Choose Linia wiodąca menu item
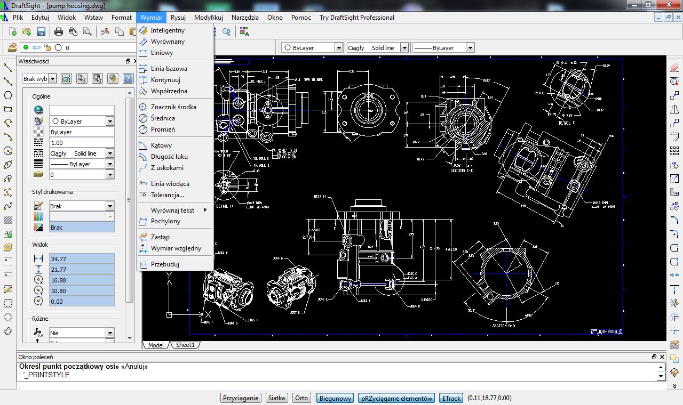Viewport: 683px width, 405px height. click(x=175, y=183)
